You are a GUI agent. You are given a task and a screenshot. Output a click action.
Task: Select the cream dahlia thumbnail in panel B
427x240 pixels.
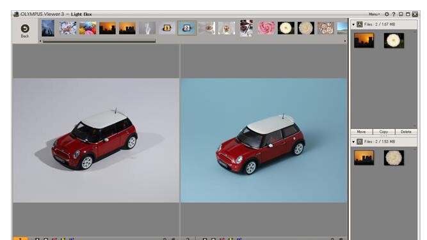[x=394, y=158]
